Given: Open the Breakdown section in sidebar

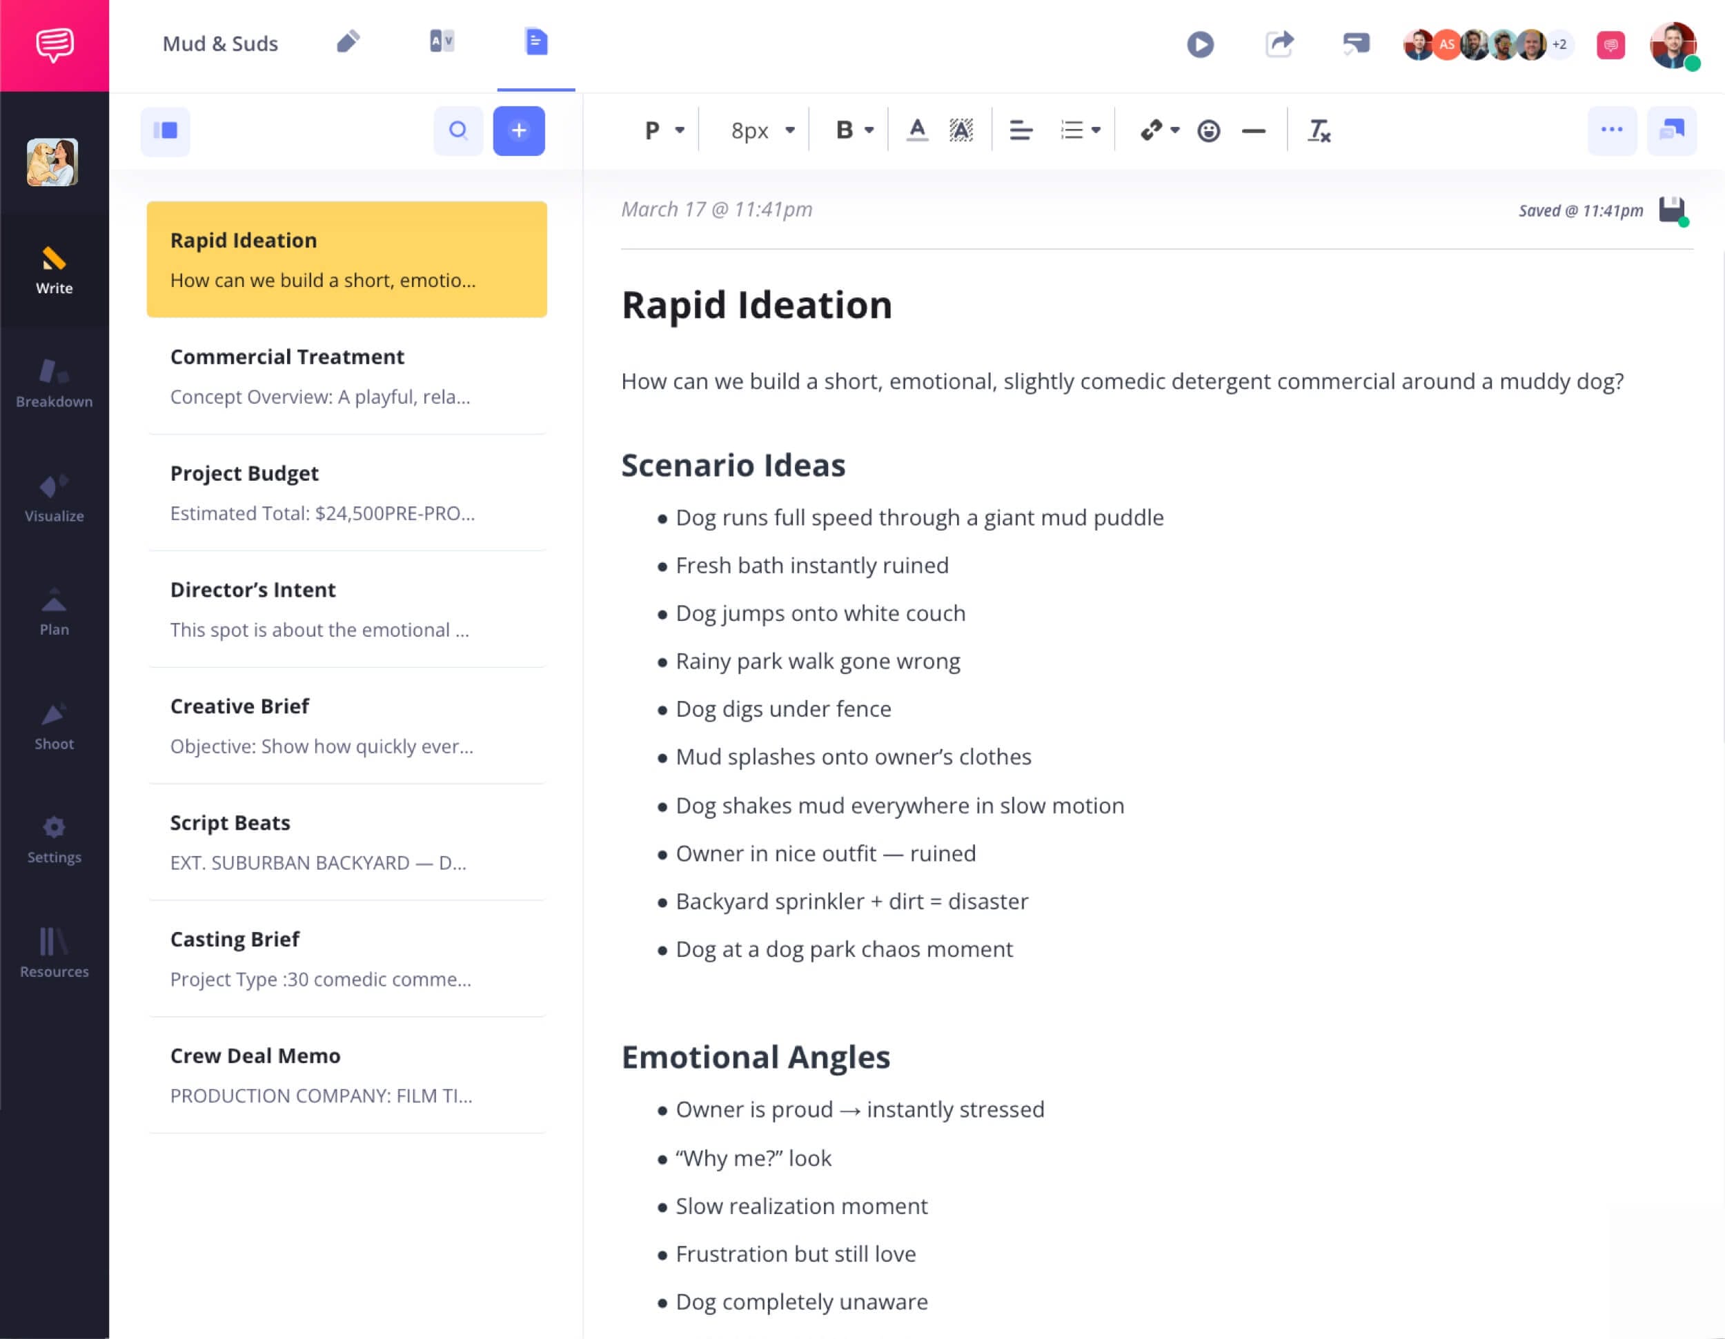Looking at the screenshot, I should pos(54,383).
